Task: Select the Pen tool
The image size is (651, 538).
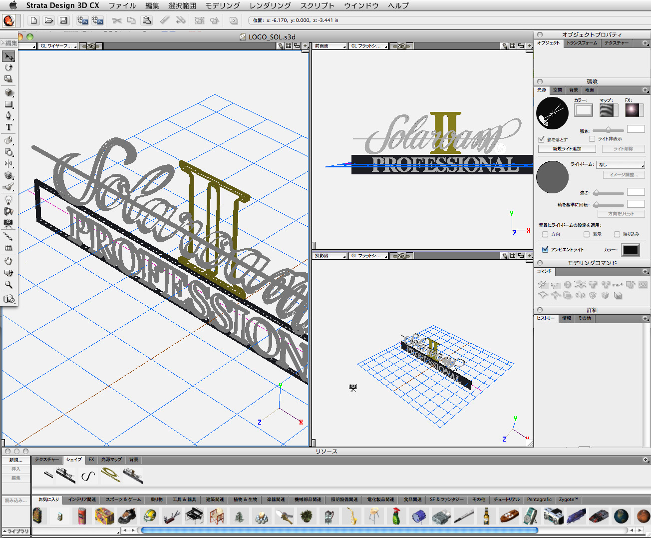Action: pos(8,116)
